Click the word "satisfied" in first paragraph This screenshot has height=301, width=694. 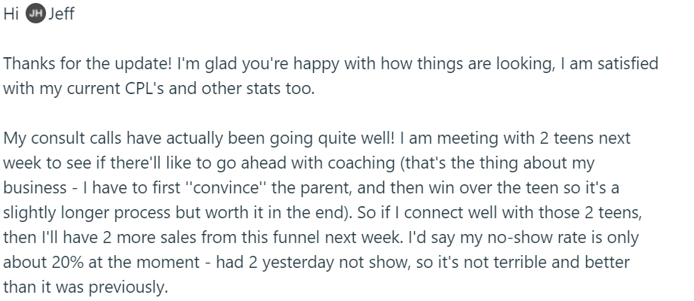pyautogui.click(x=627, y=65)
